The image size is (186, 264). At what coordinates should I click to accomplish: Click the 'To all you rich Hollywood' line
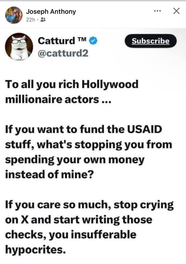click(x=72, y=84)
